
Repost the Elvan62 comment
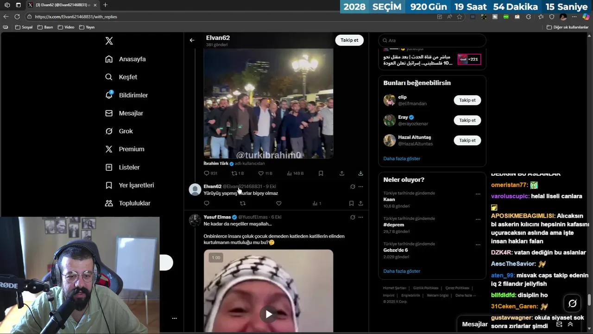243,203
